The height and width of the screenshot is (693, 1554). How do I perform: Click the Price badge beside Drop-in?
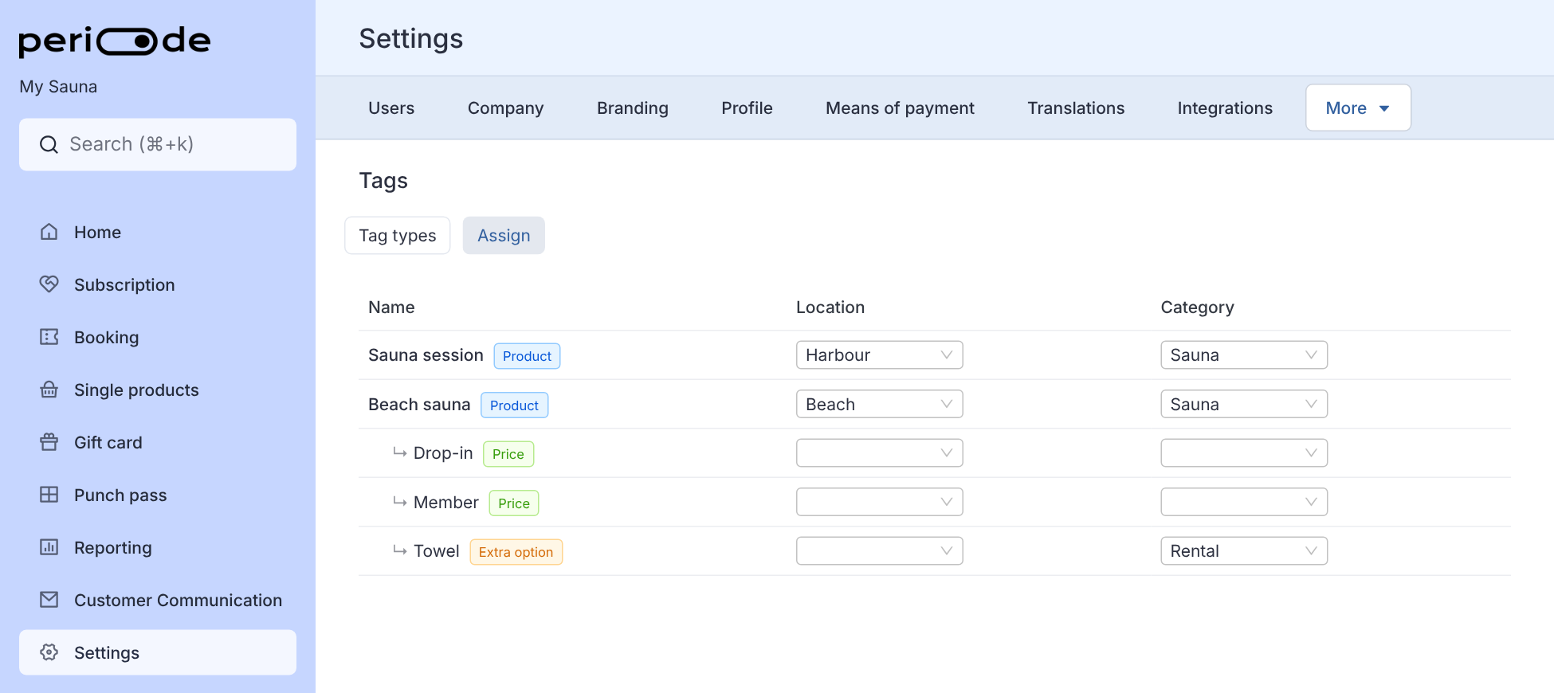[x=508, y=454]
